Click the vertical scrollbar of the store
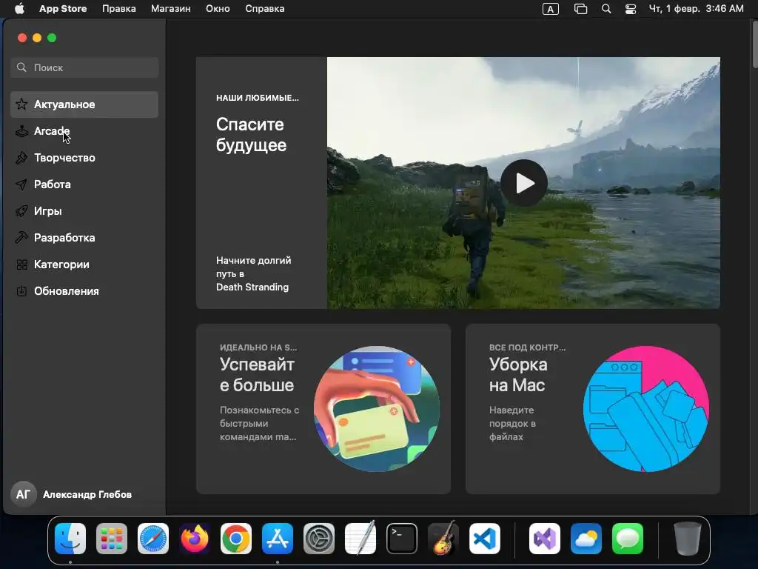This screenshot has height=569, width=758. pos(754,45)
